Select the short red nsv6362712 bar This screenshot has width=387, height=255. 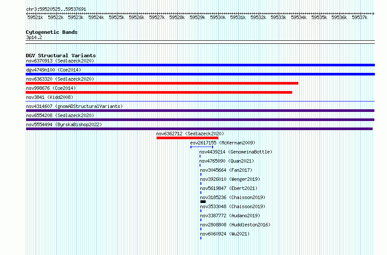click(187, 138)
